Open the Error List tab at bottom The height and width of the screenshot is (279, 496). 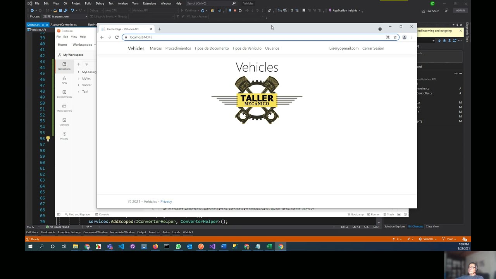coord(154,232)
